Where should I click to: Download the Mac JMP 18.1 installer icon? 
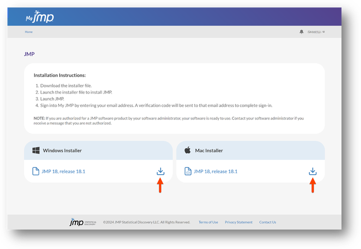click(x=313, y=171)
